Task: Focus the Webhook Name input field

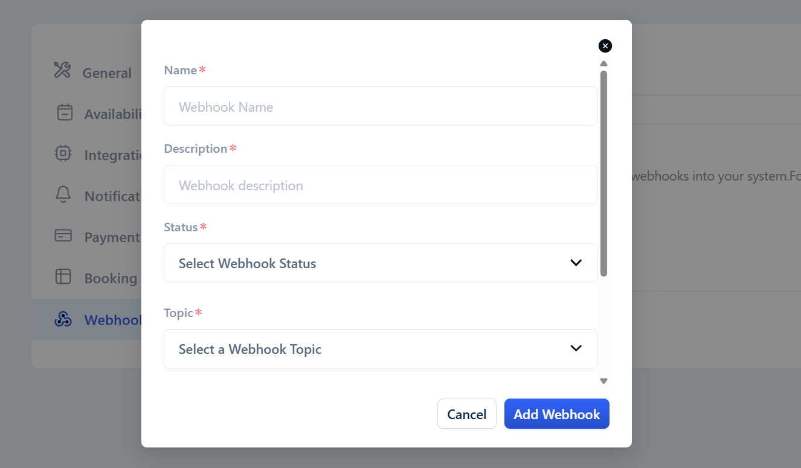Action: [x=381, y=106]
